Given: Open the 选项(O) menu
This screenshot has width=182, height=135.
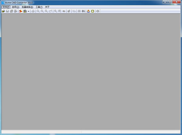Looking at the screenshot, I should pyautogui.click(x=15, y=7).
